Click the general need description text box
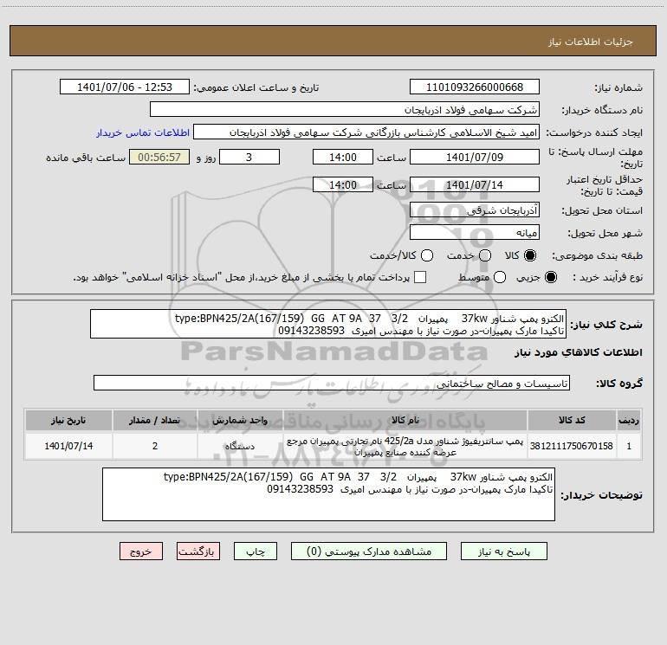 328,324
